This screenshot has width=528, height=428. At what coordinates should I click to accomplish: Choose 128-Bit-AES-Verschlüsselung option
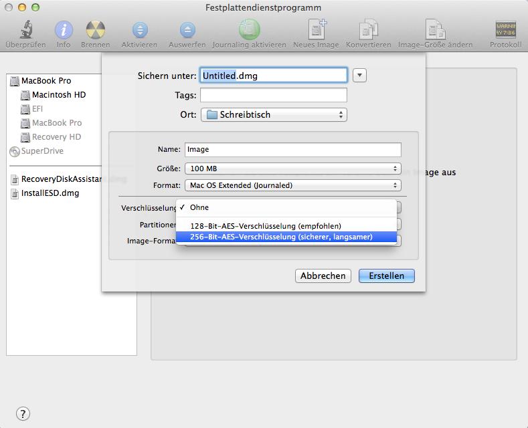click(x=286, y=226)
